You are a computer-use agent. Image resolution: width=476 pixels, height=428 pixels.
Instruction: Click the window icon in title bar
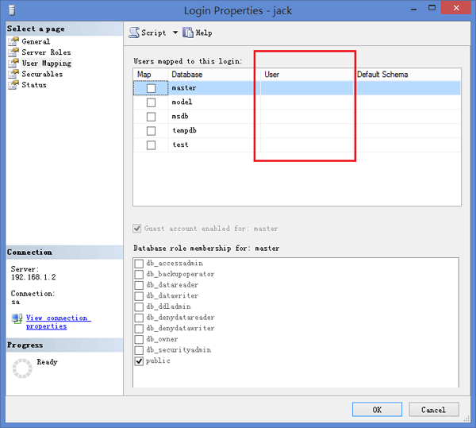pyautogui.click(x=12, y=10)
